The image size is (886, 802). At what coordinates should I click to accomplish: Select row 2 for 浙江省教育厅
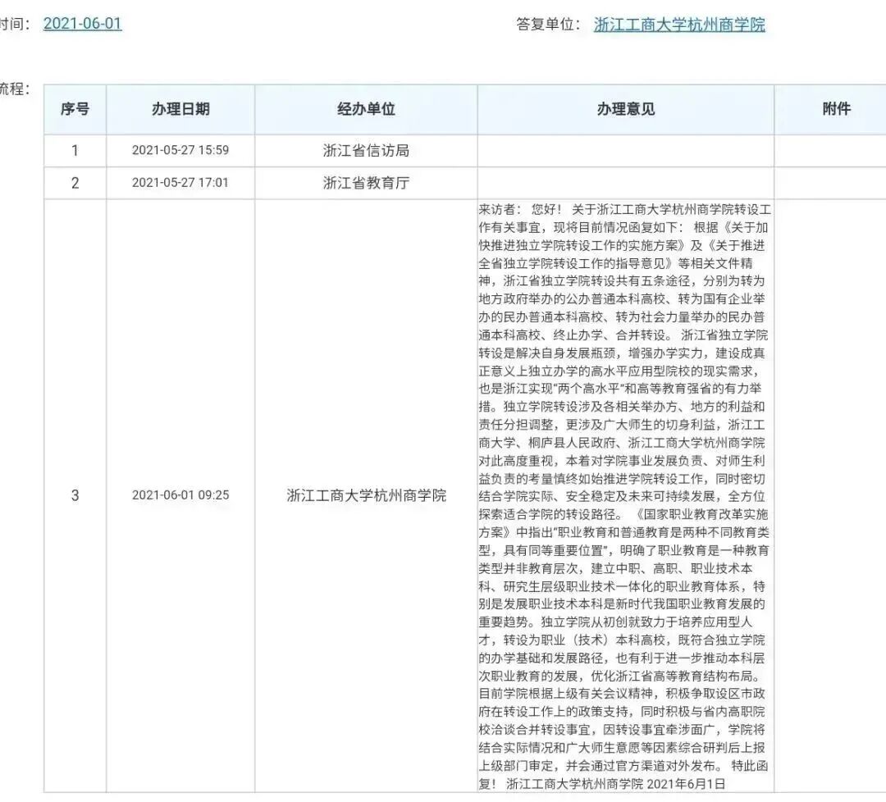point(75,183)
